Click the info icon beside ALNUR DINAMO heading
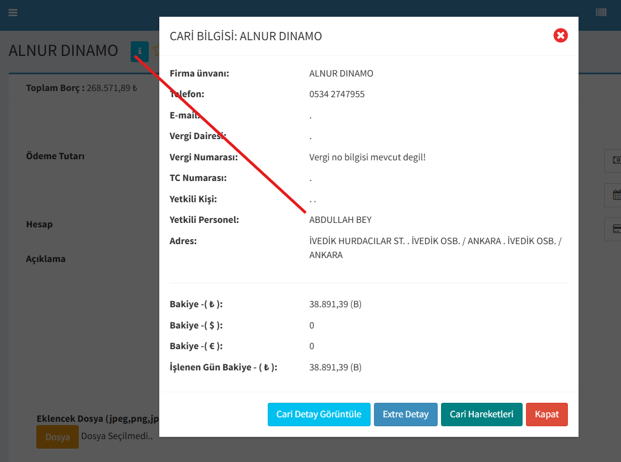This screenshot has height=462, width=621. [140, 51]
